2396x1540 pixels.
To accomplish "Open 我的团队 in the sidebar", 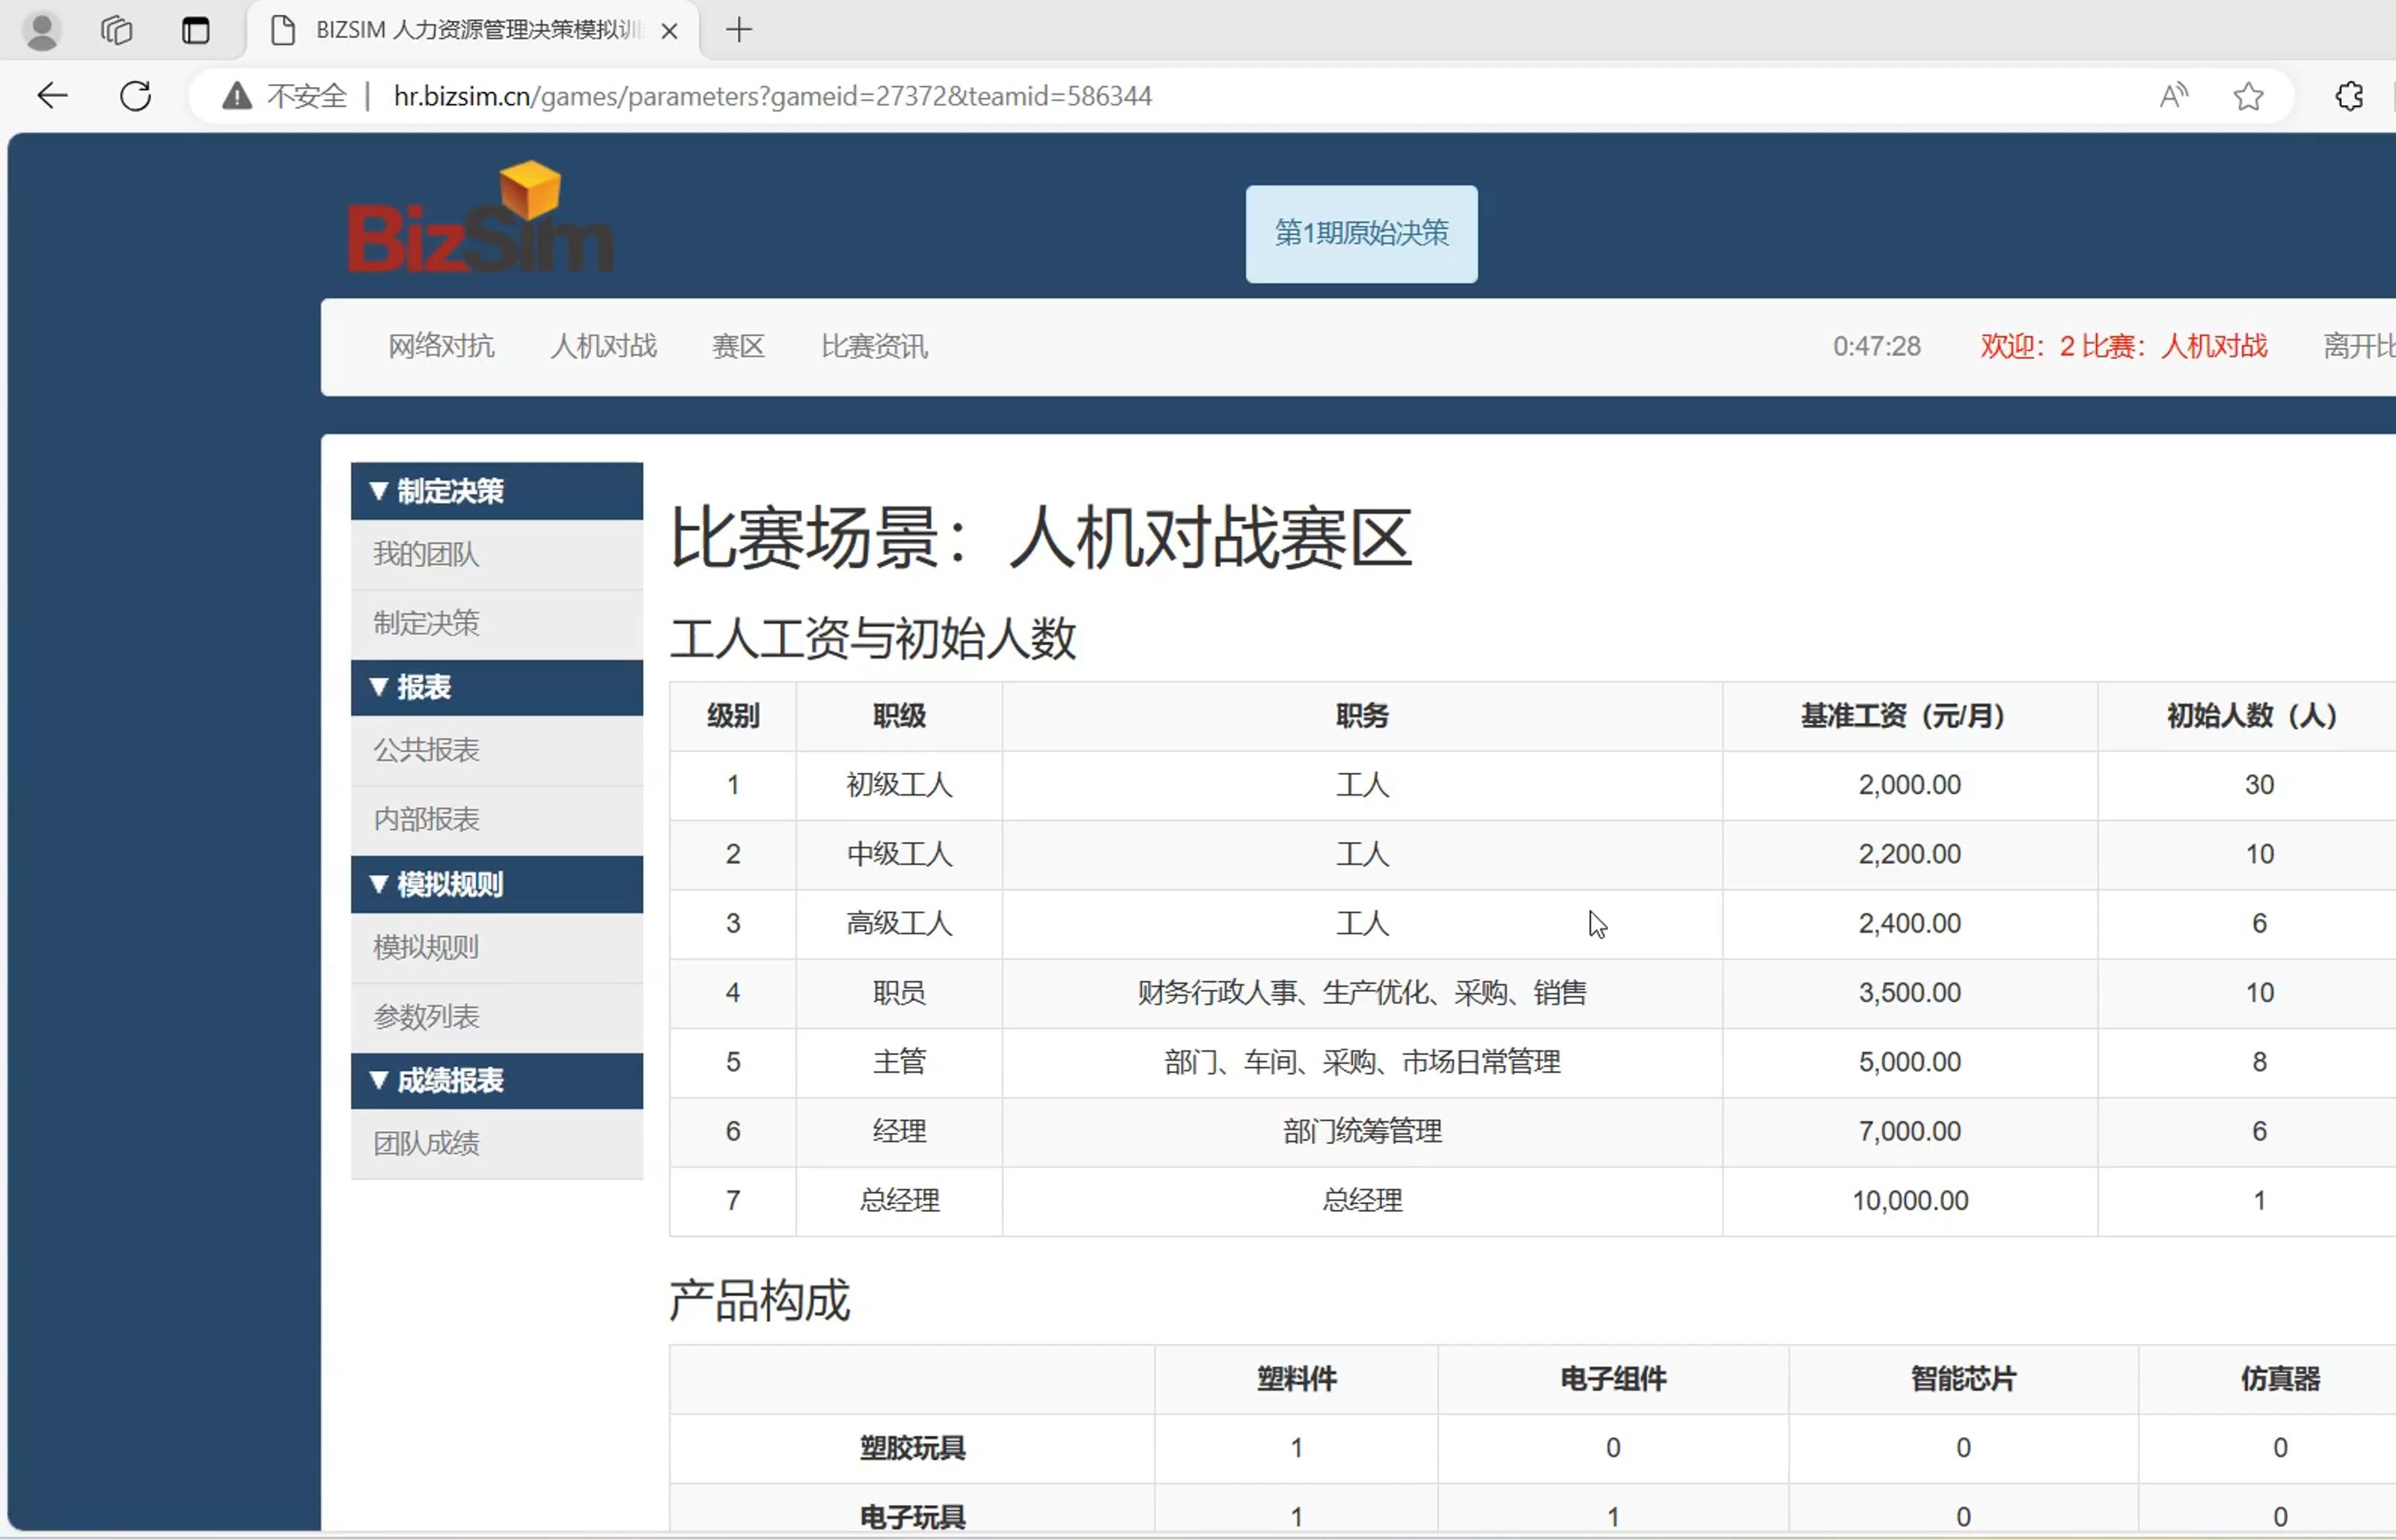I will (497, 554).
